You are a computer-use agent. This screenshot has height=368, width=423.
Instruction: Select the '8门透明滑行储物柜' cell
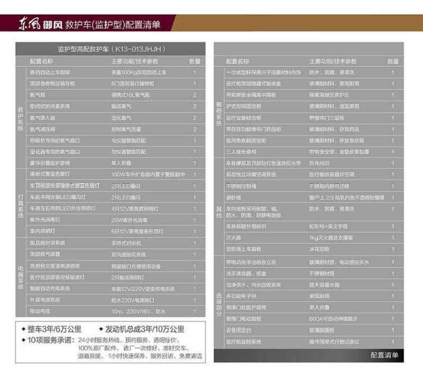point(133,84)
